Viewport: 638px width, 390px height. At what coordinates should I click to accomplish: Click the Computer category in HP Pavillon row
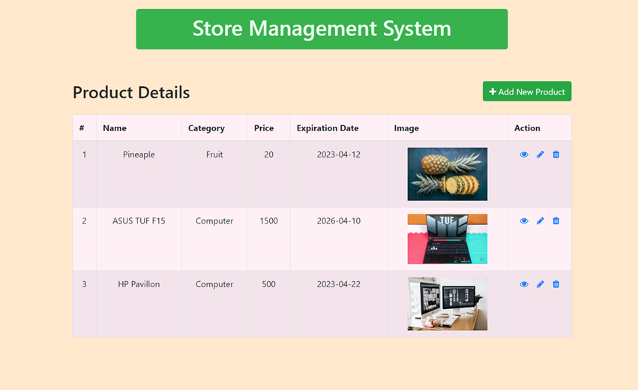(214, 284)
